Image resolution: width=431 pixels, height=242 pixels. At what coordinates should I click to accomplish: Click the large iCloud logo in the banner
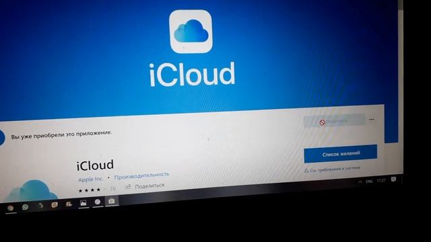pos(191,32)
